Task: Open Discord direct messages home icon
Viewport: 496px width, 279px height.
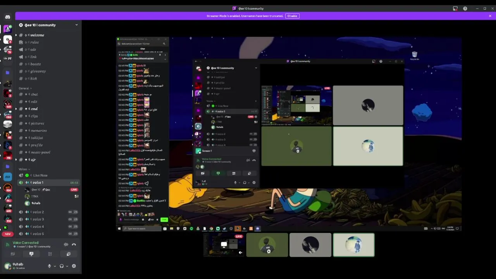Action: coord(7,17)
